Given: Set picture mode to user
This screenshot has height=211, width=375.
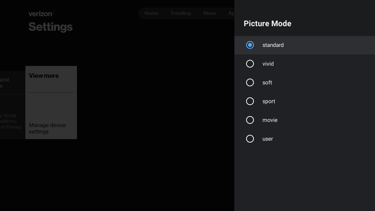Looking at the screenshot, I should [x=305, y=139].
